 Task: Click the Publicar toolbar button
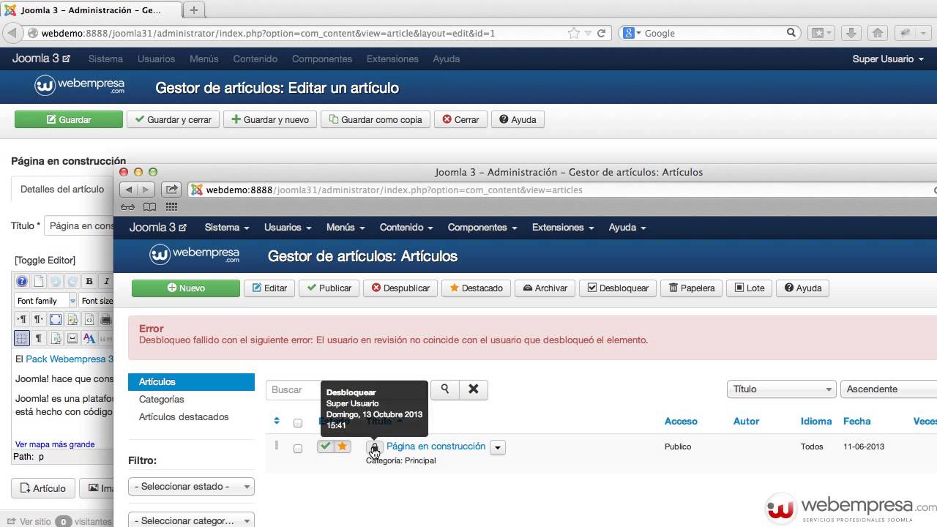(x=329, y=288)
